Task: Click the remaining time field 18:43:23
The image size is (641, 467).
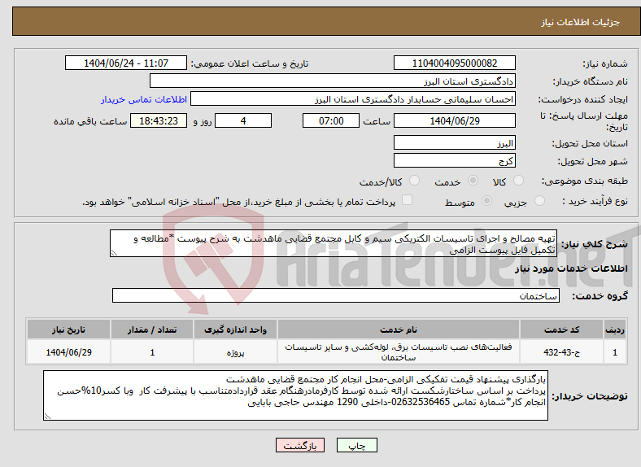Action: [159, 120]
